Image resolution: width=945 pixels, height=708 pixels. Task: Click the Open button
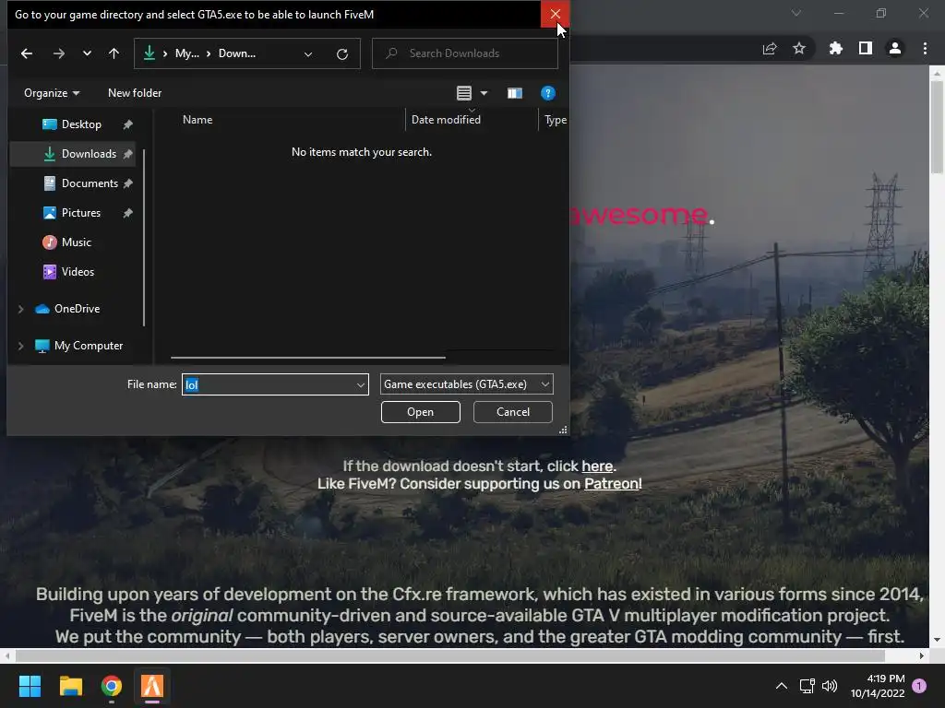coord(420,412)
